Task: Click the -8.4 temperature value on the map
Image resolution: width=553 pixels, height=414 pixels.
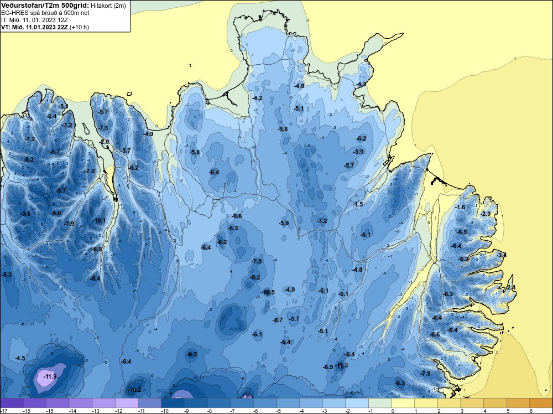Action: pos(95,278)
